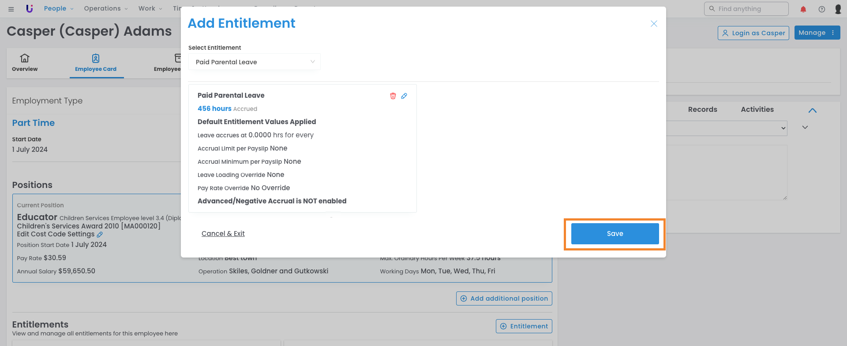Edit Cost Code Settings pencil icon

click(100, 235)
